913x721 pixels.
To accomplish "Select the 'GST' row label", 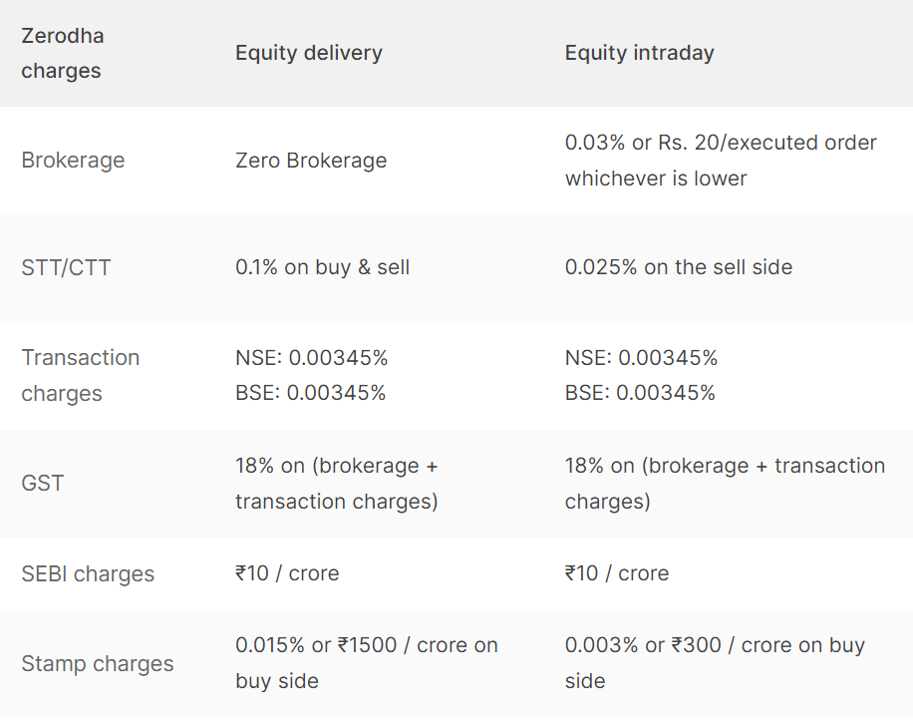I will (x=42, y=483).
